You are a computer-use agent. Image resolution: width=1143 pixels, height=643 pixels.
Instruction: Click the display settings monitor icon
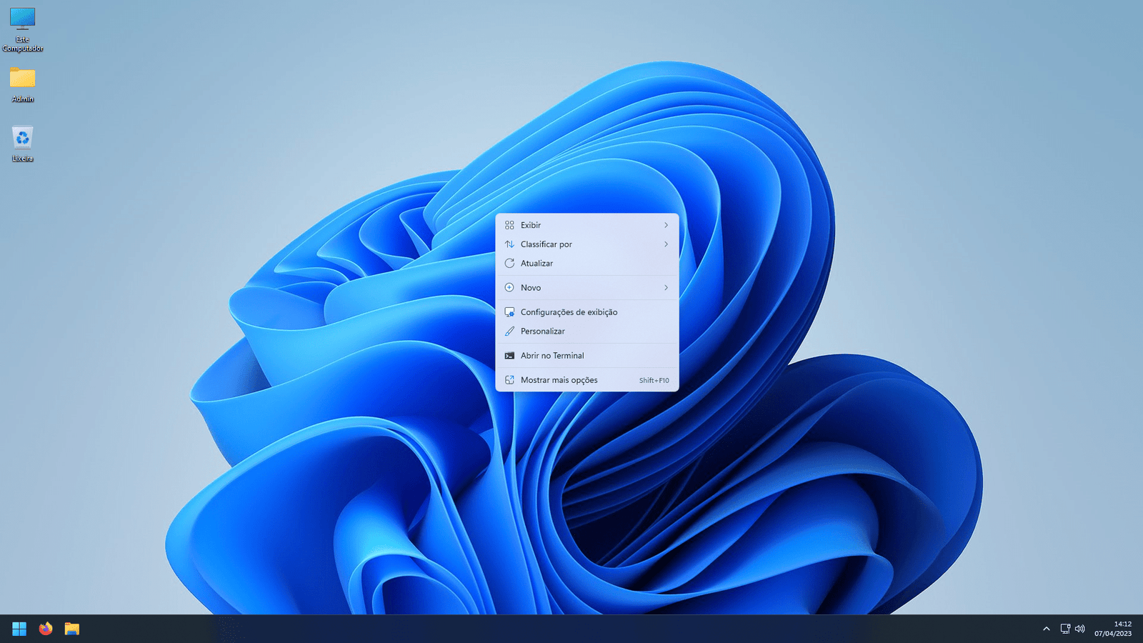click(509, 312)
